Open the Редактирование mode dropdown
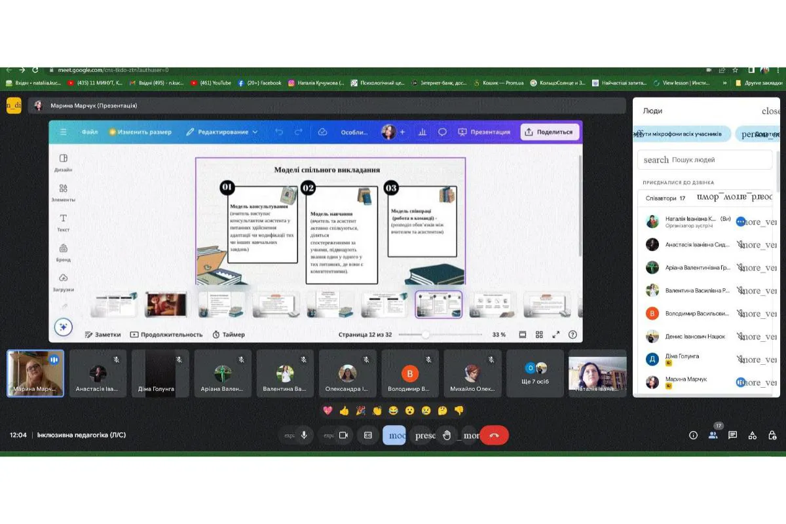This screenshot has width=786, height=524. (222, 132)
